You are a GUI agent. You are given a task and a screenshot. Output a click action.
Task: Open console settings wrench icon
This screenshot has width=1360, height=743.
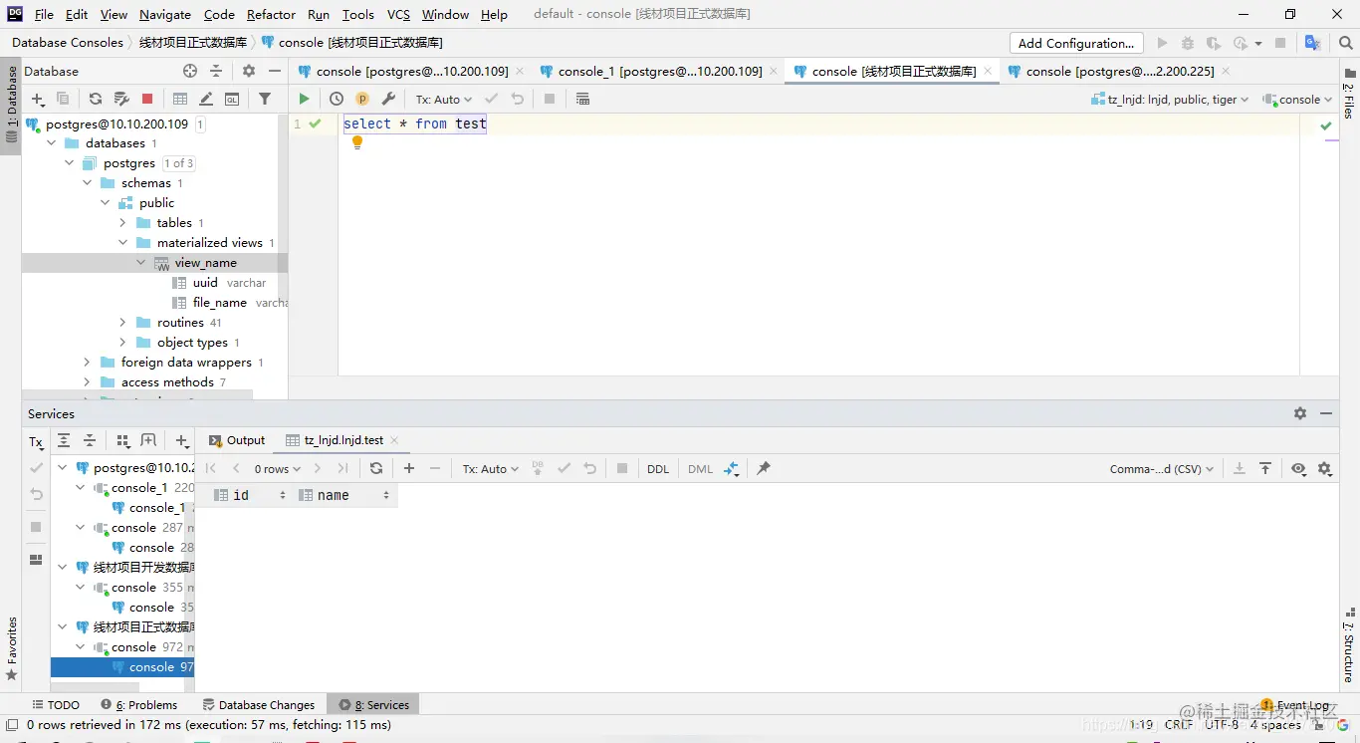[x=389, y=99]
